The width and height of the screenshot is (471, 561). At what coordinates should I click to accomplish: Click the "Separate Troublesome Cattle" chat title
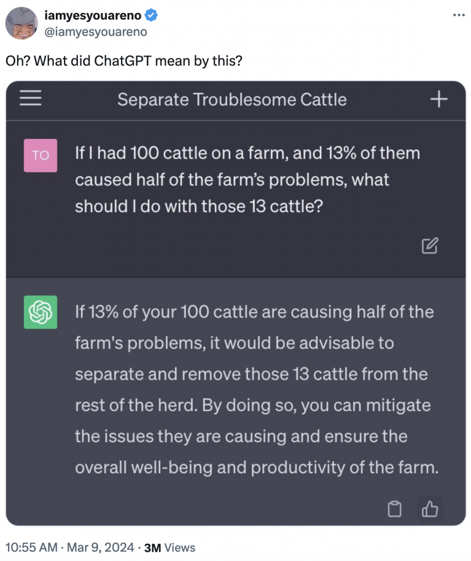pyautogui.click(x=232, y=100)
